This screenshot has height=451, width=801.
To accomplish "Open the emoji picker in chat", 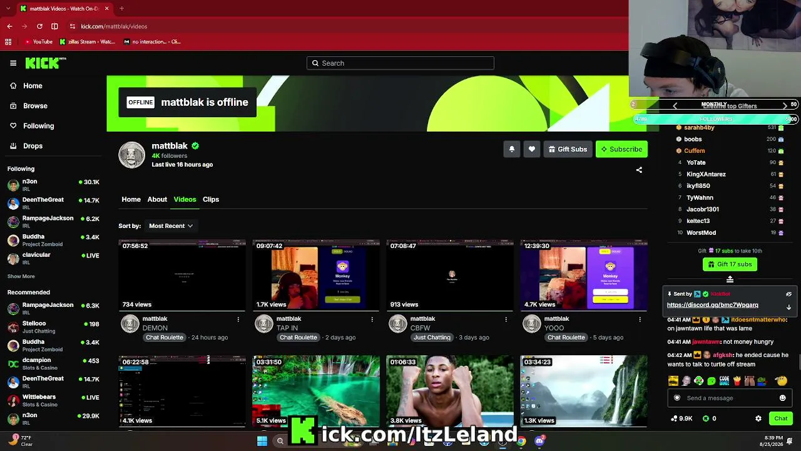I will (782, 398).
